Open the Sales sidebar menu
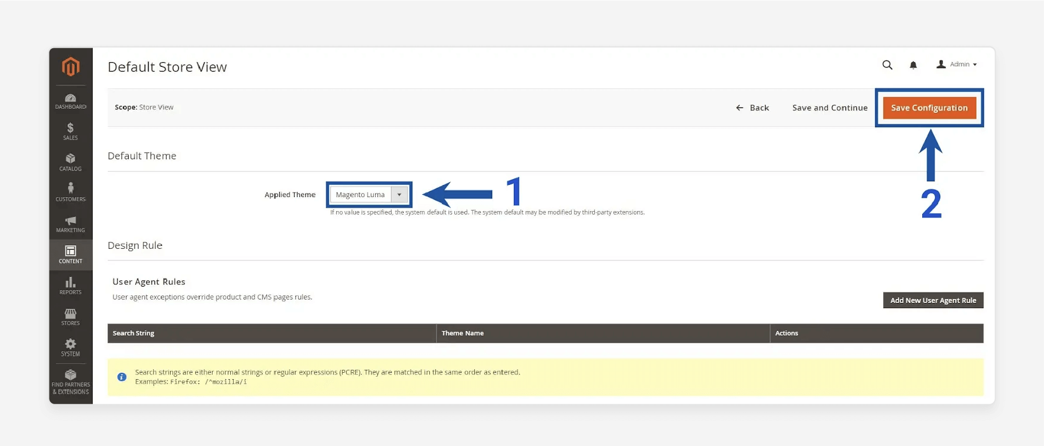1044x446 pixels. pos(70,131)
